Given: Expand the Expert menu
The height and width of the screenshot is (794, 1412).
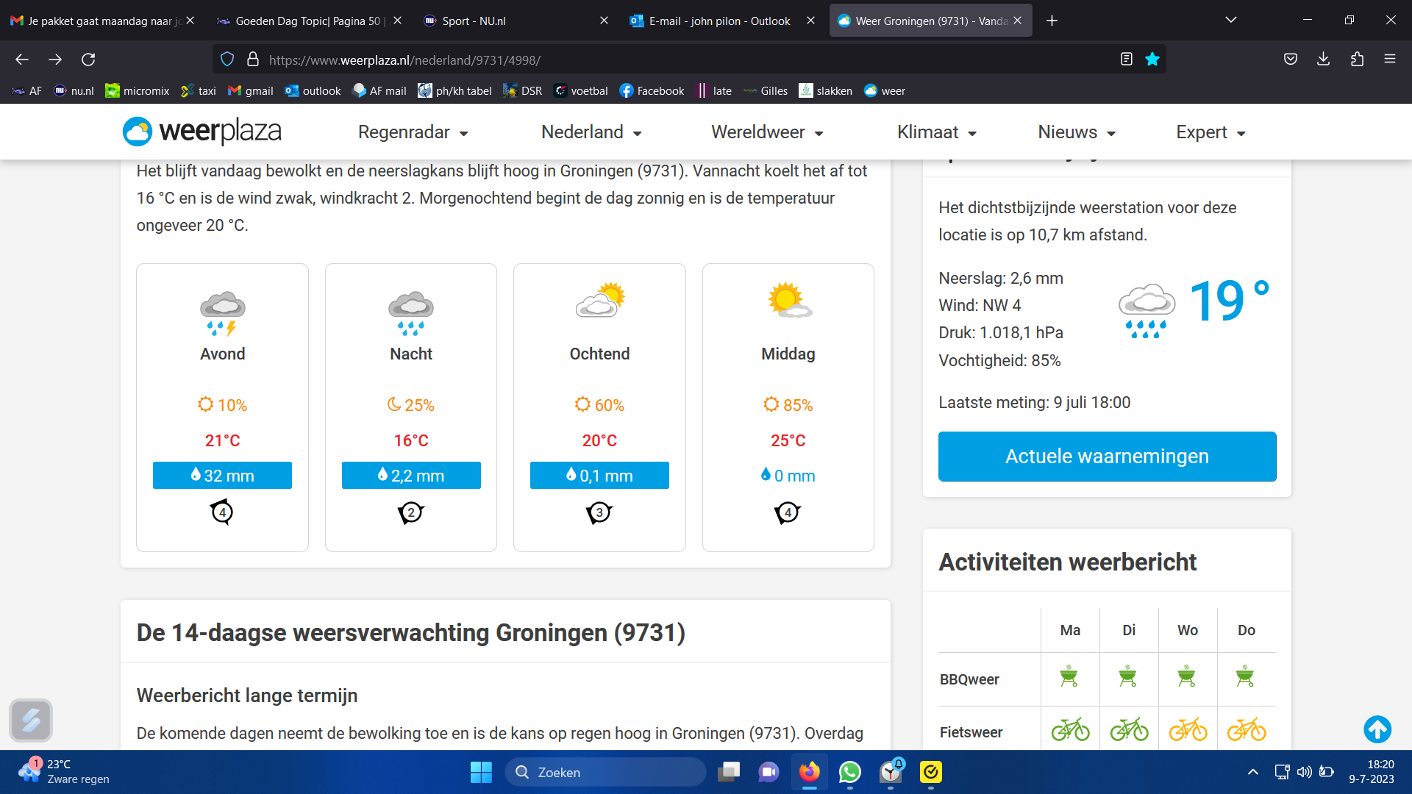Looking at the screenshot, I should tap(1210, 132).
